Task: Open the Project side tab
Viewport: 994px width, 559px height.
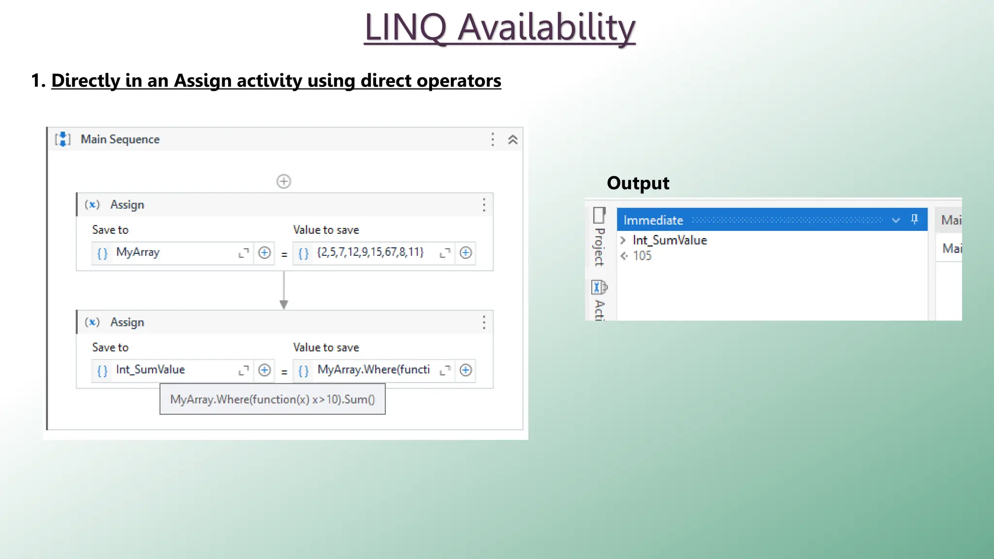Action: [x=600, y=247]
